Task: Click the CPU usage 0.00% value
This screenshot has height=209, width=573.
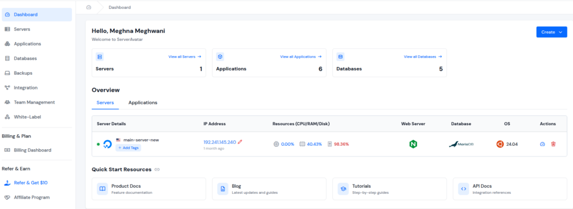Action: 287,144
